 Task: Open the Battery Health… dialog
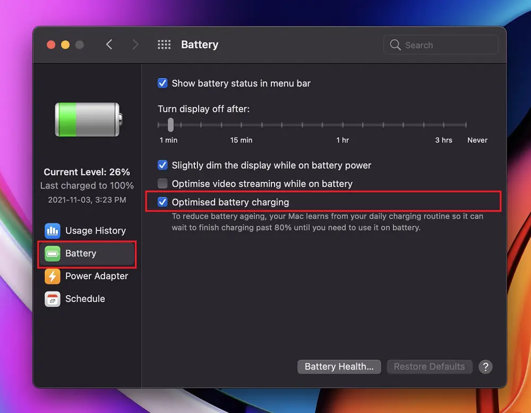tap(339, 366)
